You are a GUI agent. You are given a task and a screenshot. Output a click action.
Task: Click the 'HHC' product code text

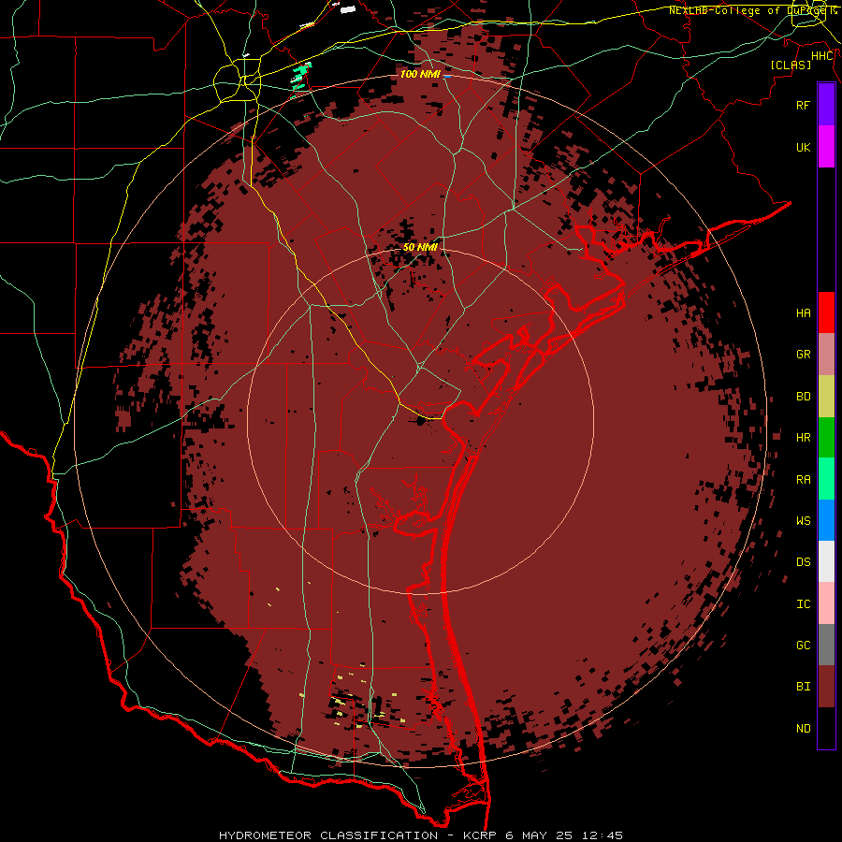[822, 56]
